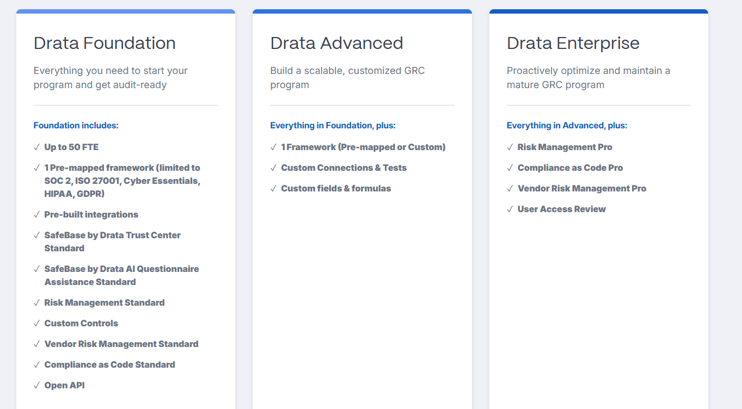
Task: Click 'Build a scalable, customized GRC program' text
Action: [347, 78]
